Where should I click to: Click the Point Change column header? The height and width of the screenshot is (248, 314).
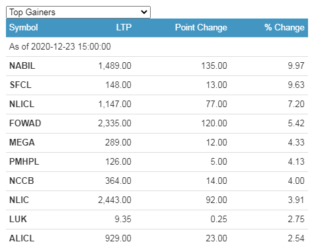201,27
